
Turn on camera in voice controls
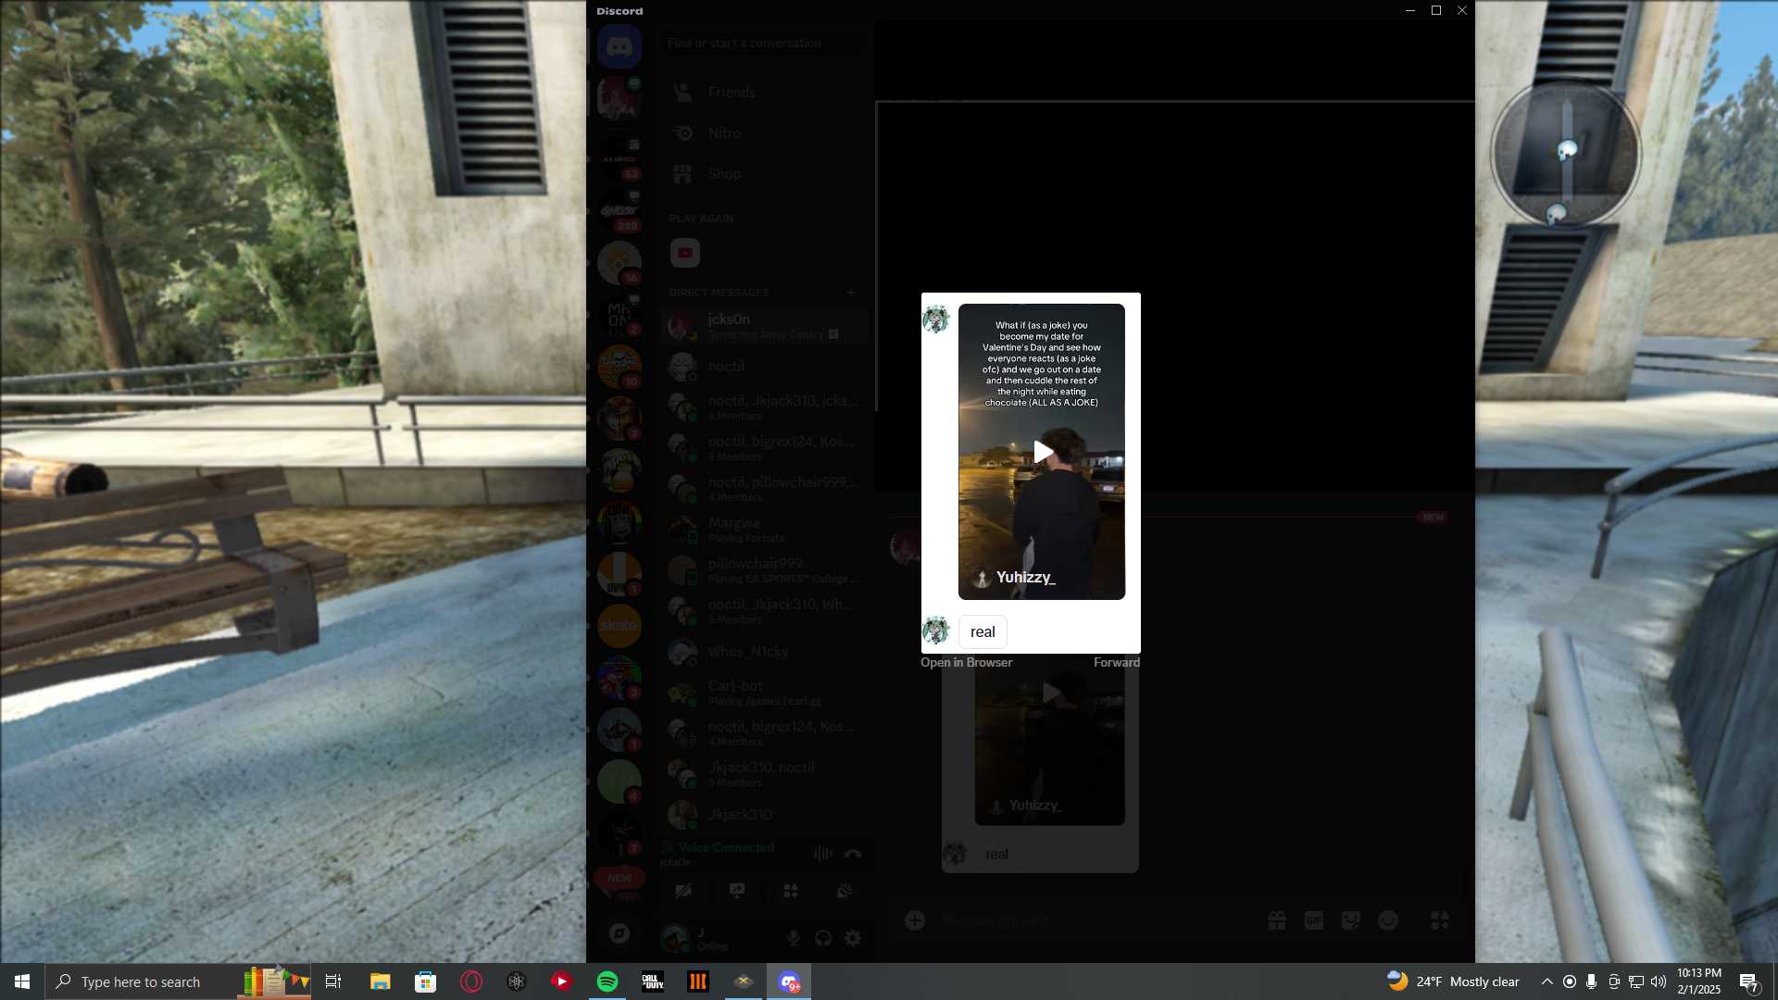(683, 891)
